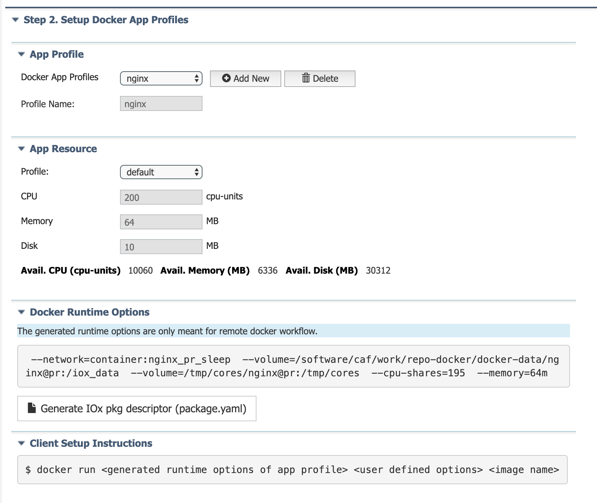597x503 pixels.
Task: Click the App Profile heading text
Action: (57, 54)
